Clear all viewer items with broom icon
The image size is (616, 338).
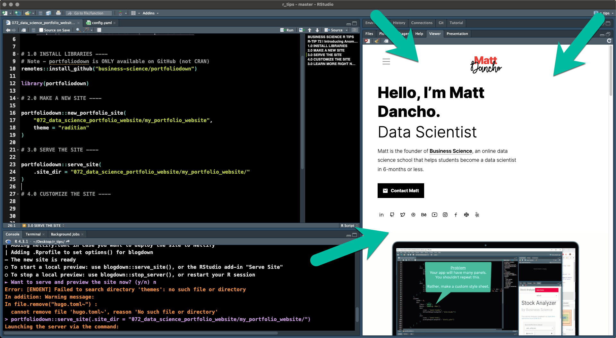coord(377,41)
